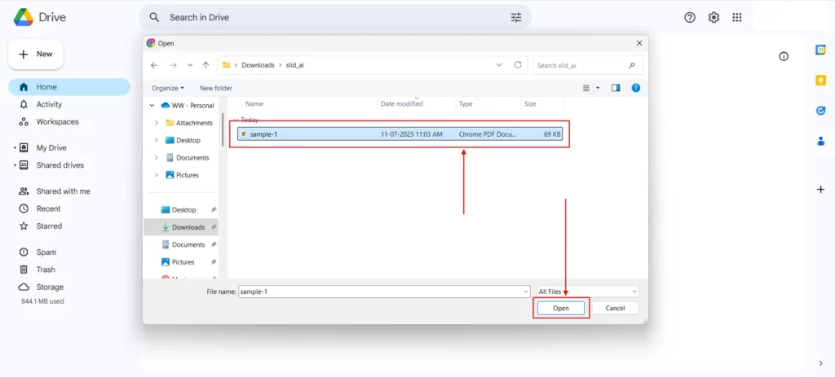Screen dimensions: 835x377
Task: Open Google Keep in side panel
Action: point(820,80)
